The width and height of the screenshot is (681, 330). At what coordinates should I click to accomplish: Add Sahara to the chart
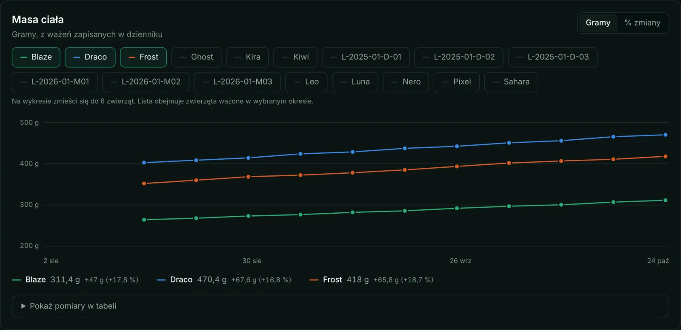(511, 82)
